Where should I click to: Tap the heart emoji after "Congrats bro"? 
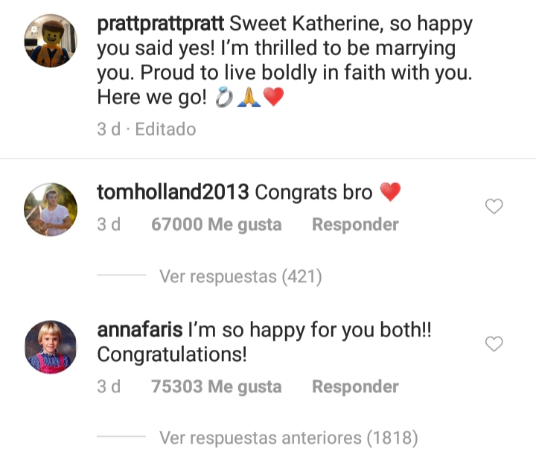click(x=390, y=193)
